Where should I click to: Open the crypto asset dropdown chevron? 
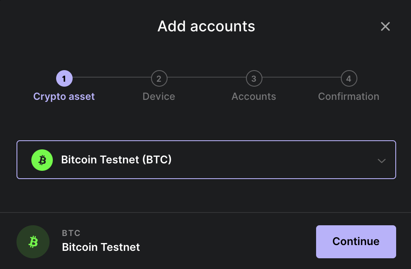pos(381,161)
